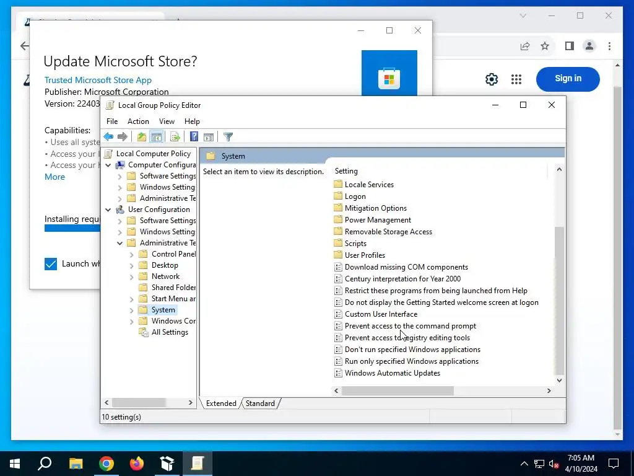Show hidden tray icons chevron
The image size is (634, 476).
tap(524, 464)
